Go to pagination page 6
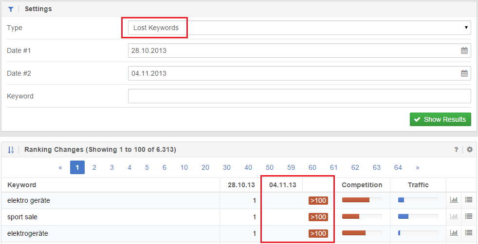The height and width of the screenshot is (244, 478). [x=165, y=167]
